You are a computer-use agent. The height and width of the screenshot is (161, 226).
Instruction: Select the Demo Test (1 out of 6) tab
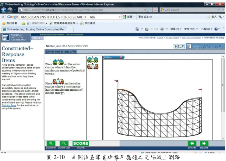click(x=61, y=52)
